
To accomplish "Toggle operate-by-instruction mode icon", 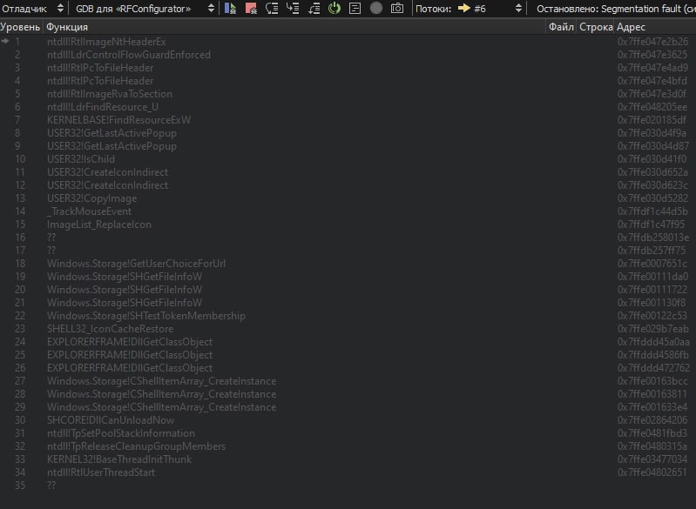I will click(355, 8).
